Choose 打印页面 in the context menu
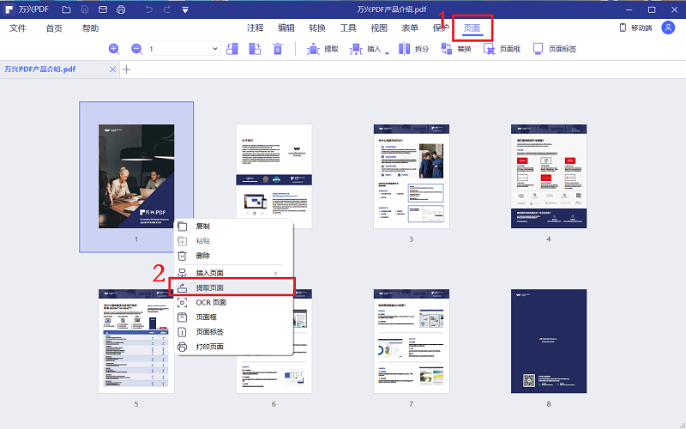The height and width of the screenshot is (429, 686). pos(210,347)
